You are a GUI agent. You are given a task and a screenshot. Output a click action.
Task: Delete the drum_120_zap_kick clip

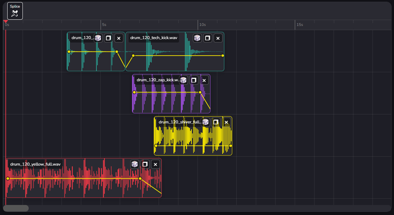coord(204,80)
